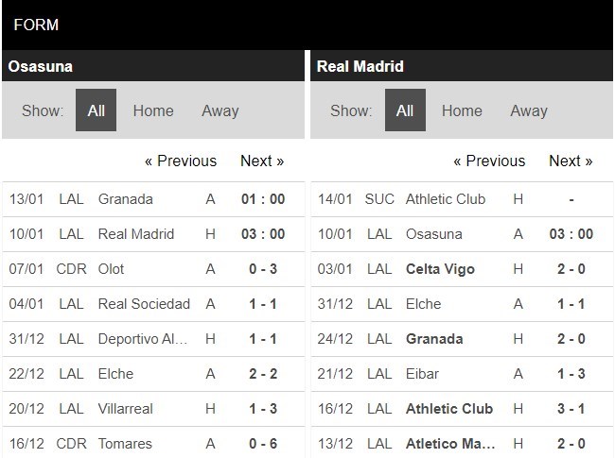Open Osasuna vs Granada 13/01 match row
Viewport: 615px width, 458px height.
[153, 199]
